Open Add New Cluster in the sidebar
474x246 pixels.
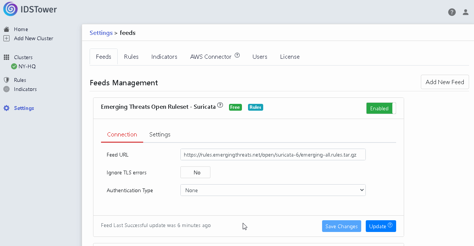pyautogui.click(x=33, y=38)
